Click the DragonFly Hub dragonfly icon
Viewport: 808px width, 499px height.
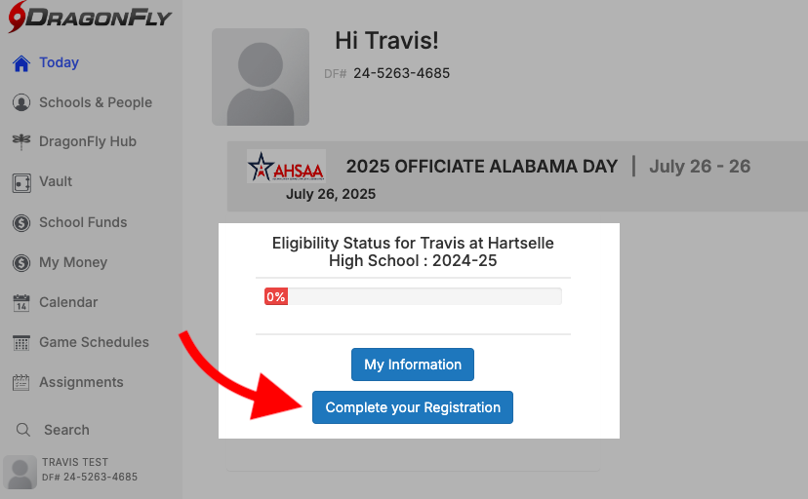[20, 141]
